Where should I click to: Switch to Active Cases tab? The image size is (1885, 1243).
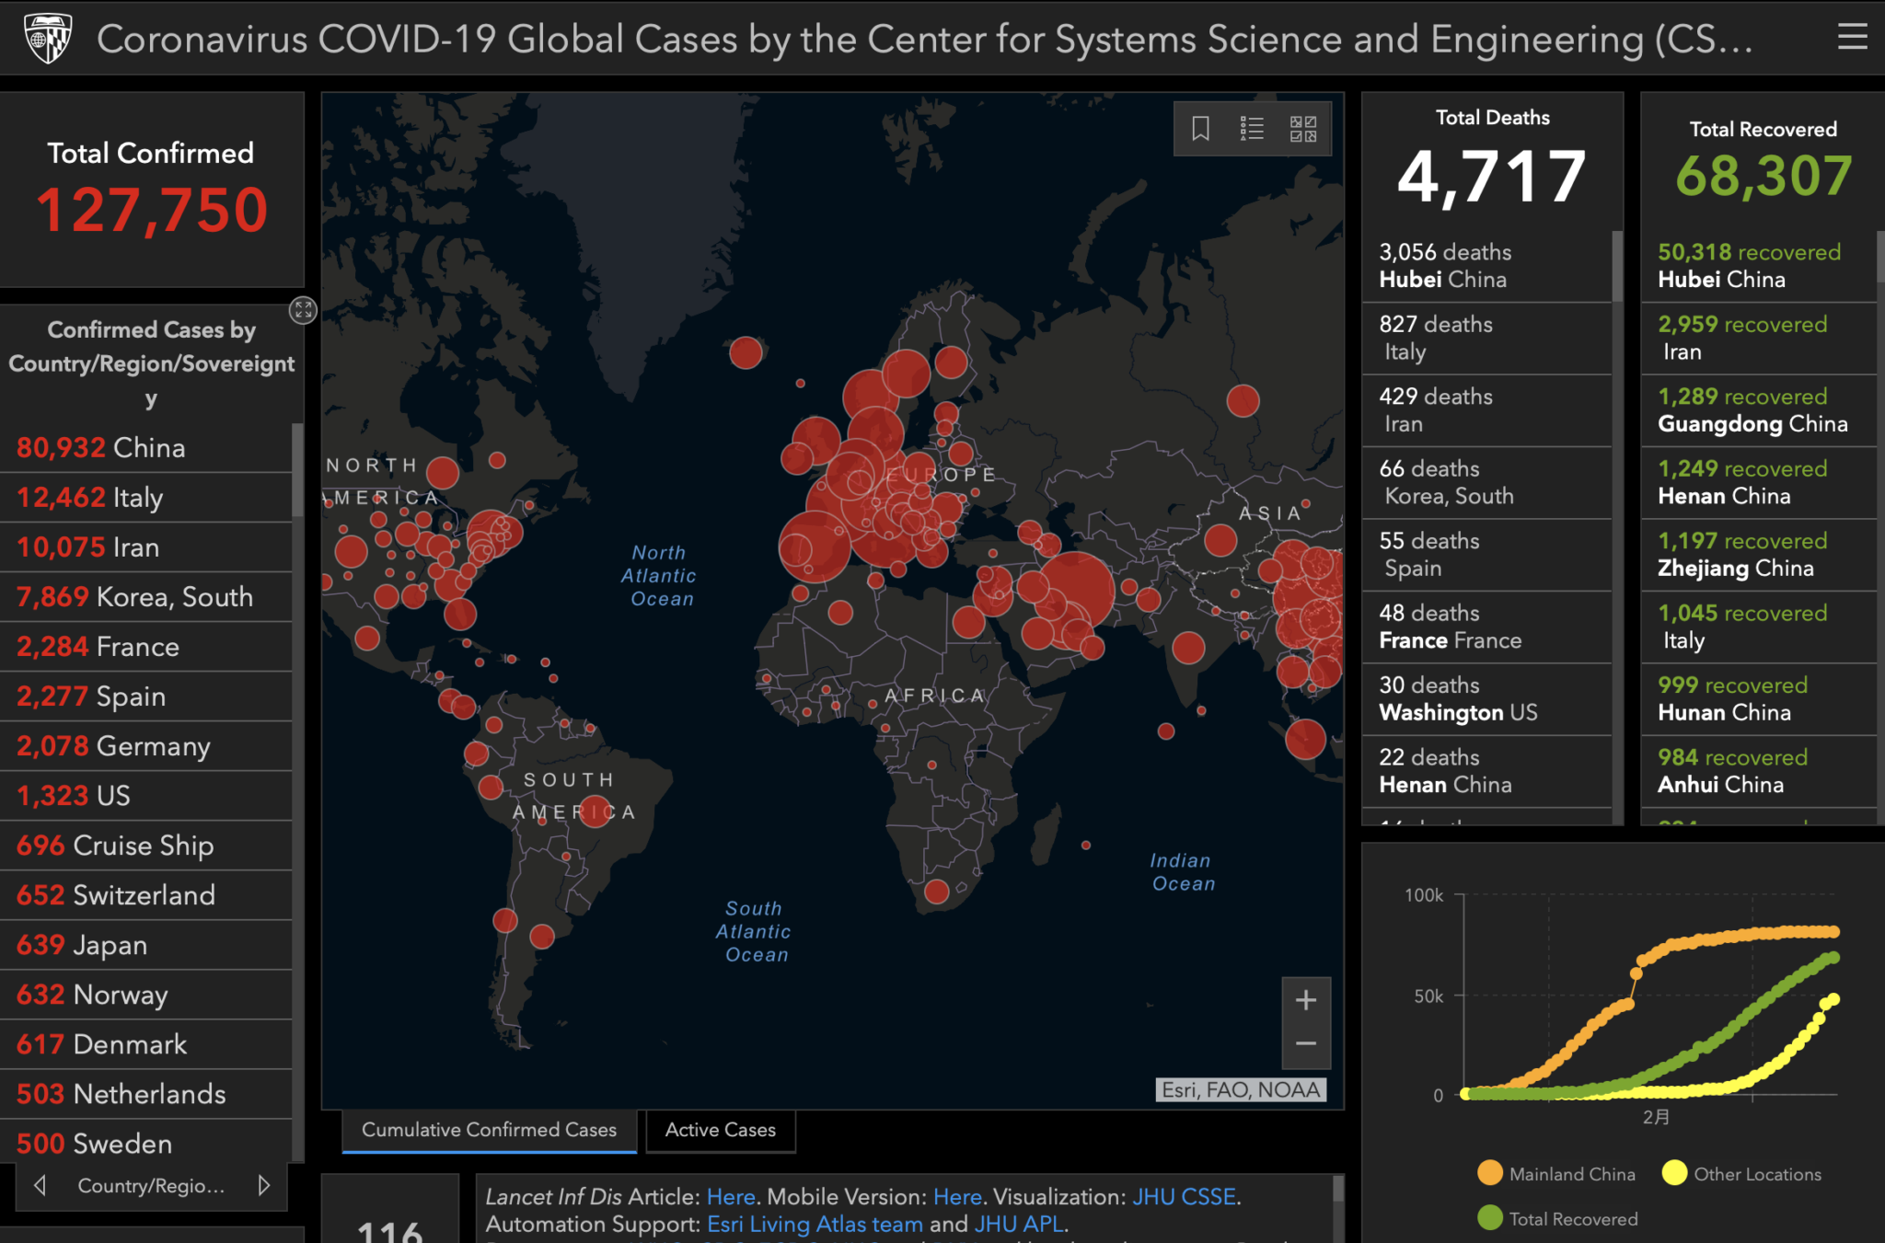(x=721, y=1130)
